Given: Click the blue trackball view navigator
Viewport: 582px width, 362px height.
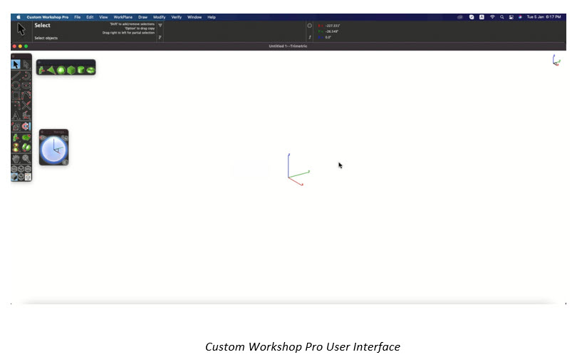Looking at the screenshot, I should [54, 150].
